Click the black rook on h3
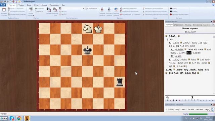Image resolution: width=215 pixels, height=121 pixels. [120, 82]
